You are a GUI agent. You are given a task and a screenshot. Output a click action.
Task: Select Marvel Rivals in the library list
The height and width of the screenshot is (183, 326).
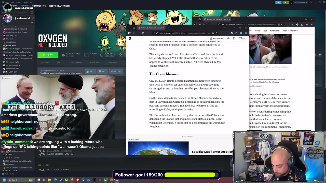pyautogui.click(x=11, y=45)
